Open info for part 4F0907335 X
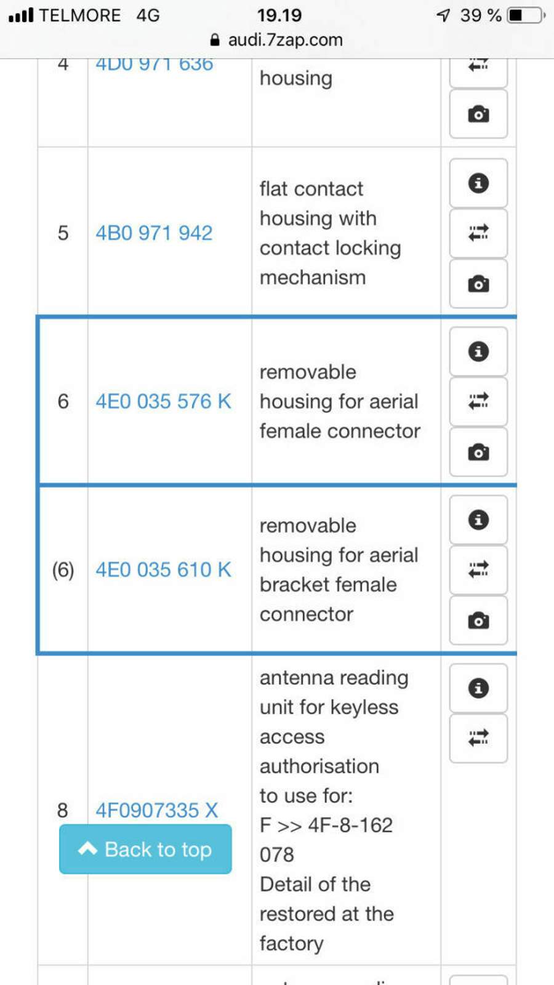 (478, 688)
